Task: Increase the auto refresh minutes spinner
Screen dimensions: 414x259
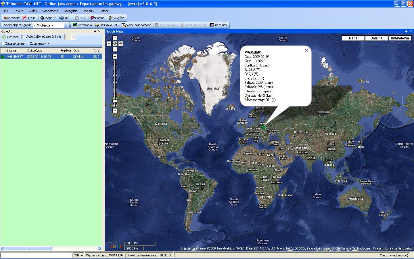Action: coord(74,36)
